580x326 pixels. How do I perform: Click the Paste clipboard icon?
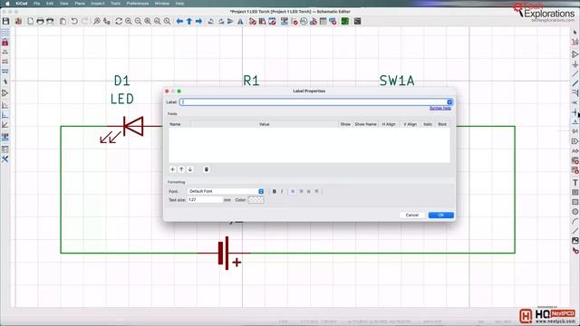pos(63,22)
